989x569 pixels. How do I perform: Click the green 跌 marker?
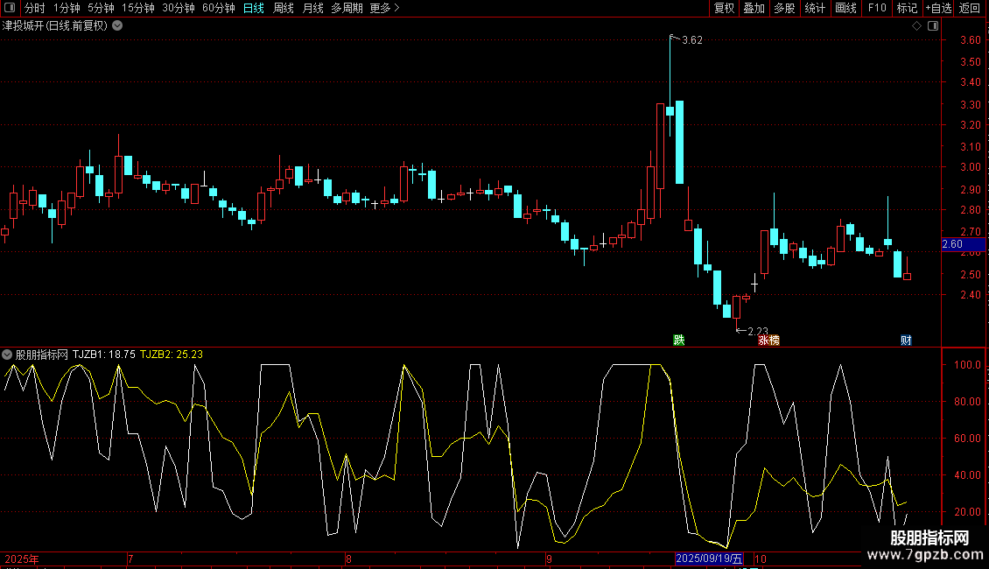678,340
